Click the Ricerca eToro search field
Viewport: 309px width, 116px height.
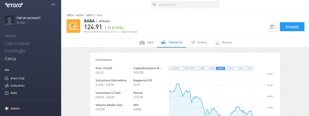185,4
